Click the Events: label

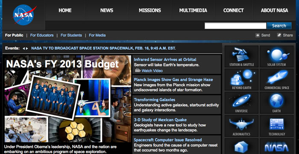[x=12, y=48]
